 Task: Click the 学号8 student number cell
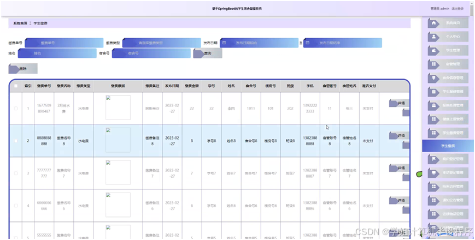(212, 141)
